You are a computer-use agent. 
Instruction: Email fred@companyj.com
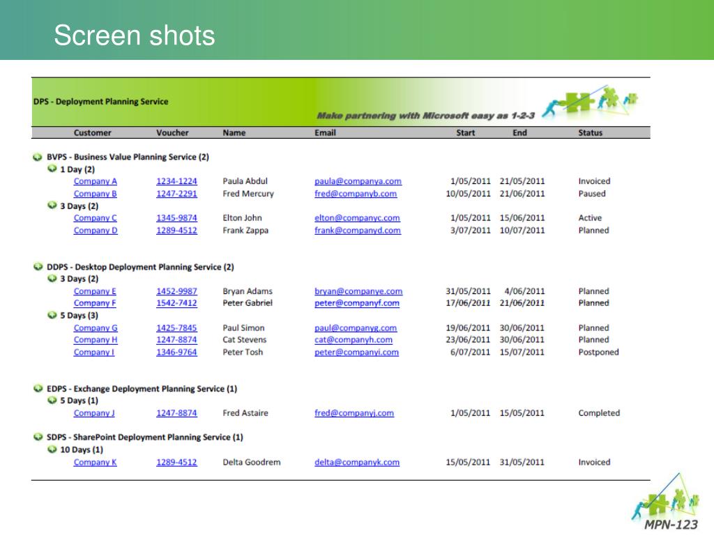click(x=354, y=413)
